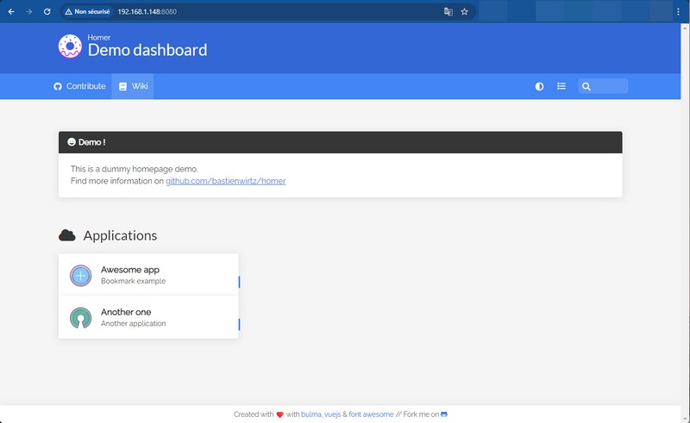Click the Homer donut logo
This screenshot has height=423, width=690.
tap(70, 47)
